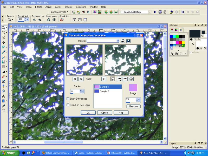Switch to Inbox - Outlook Express taskbar item
This screenshot has width=208, height=156.
pyautogui.click(x=89, y=153)
